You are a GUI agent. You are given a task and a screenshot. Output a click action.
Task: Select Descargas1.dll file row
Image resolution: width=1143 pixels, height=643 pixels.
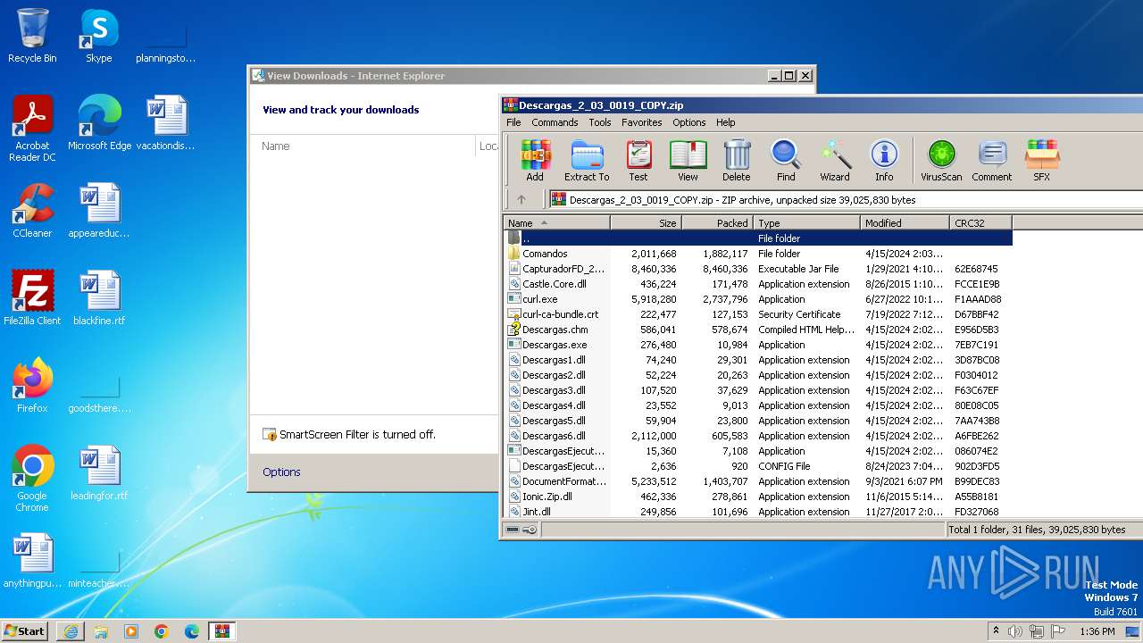[x=758, y=360]
